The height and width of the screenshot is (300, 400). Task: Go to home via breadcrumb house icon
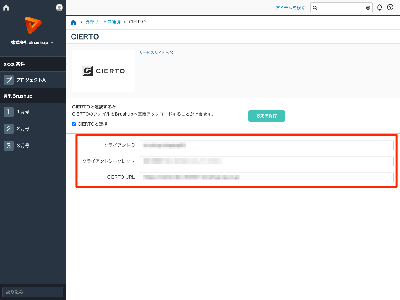73,22
